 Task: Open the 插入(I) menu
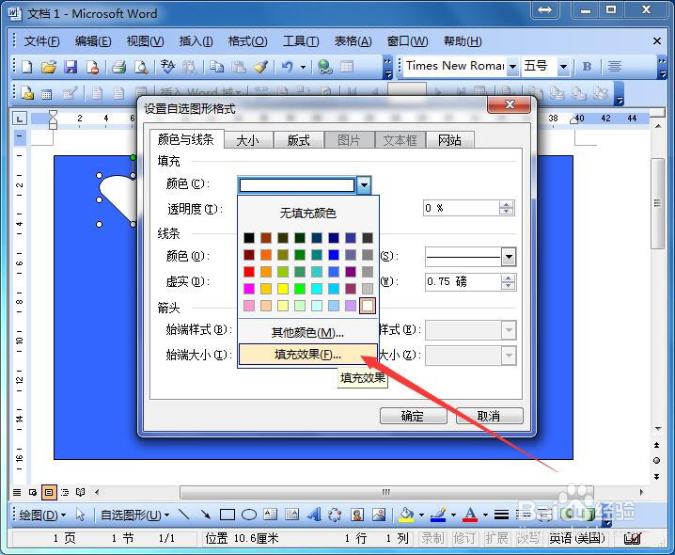tap(196, 41)
